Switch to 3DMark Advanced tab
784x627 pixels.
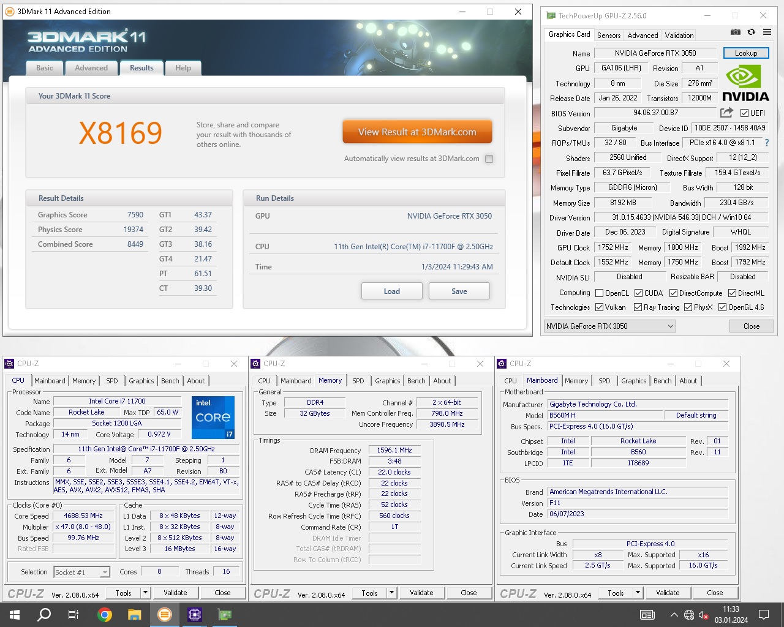click(91, 68)
